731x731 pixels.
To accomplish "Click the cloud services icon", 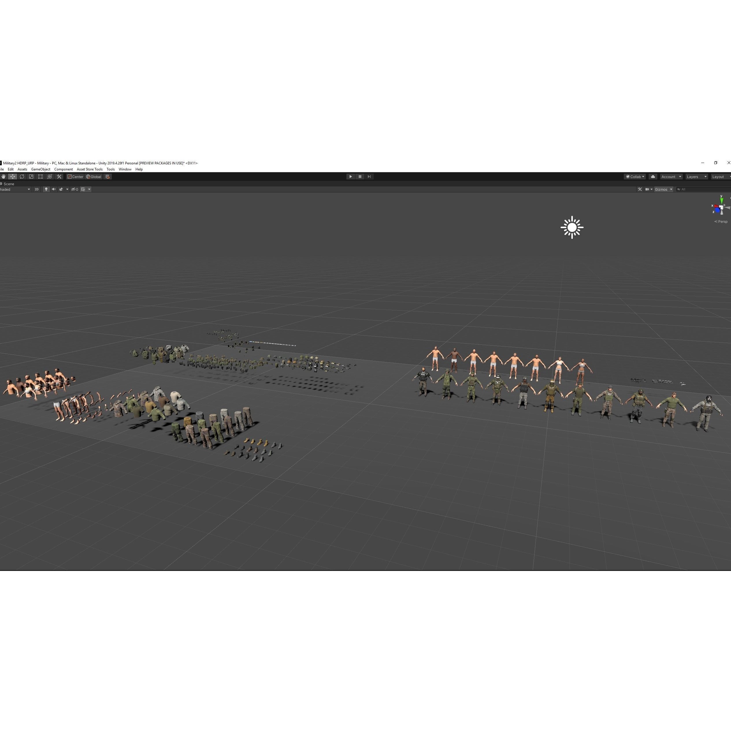I will pos(653,177).
